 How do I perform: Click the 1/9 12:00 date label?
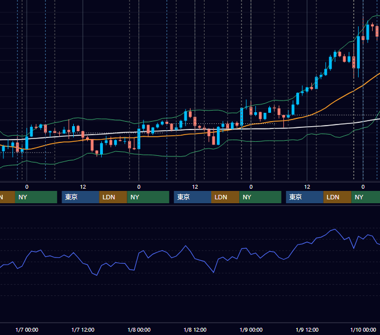pos(307,329)
